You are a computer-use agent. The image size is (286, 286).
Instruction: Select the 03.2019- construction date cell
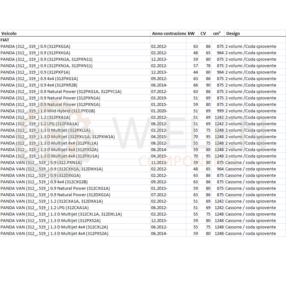(168, 98)
